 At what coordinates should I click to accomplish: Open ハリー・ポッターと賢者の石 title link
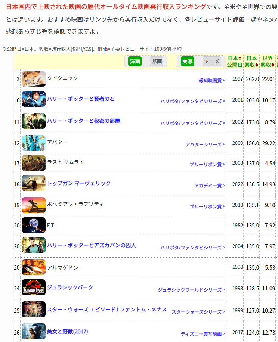pyautogui.click(x=81, y=99)
